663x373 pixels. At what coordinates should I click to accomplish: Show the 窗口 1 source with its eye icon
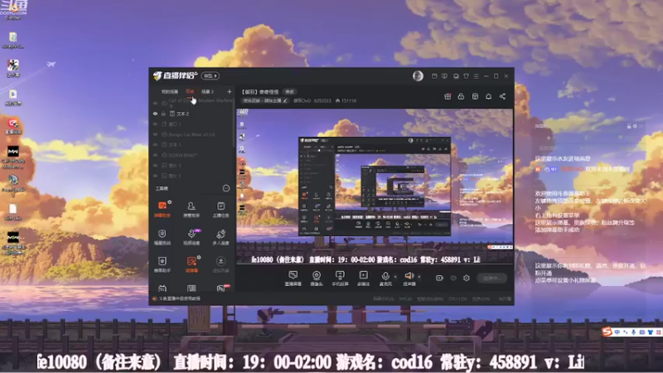[x=155, y=124]
